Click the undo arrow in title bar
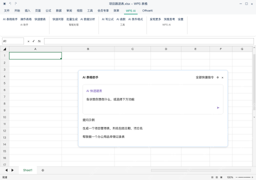Viewport: 256px width, 180px height. pyautogui.click(x=10, y=3)
